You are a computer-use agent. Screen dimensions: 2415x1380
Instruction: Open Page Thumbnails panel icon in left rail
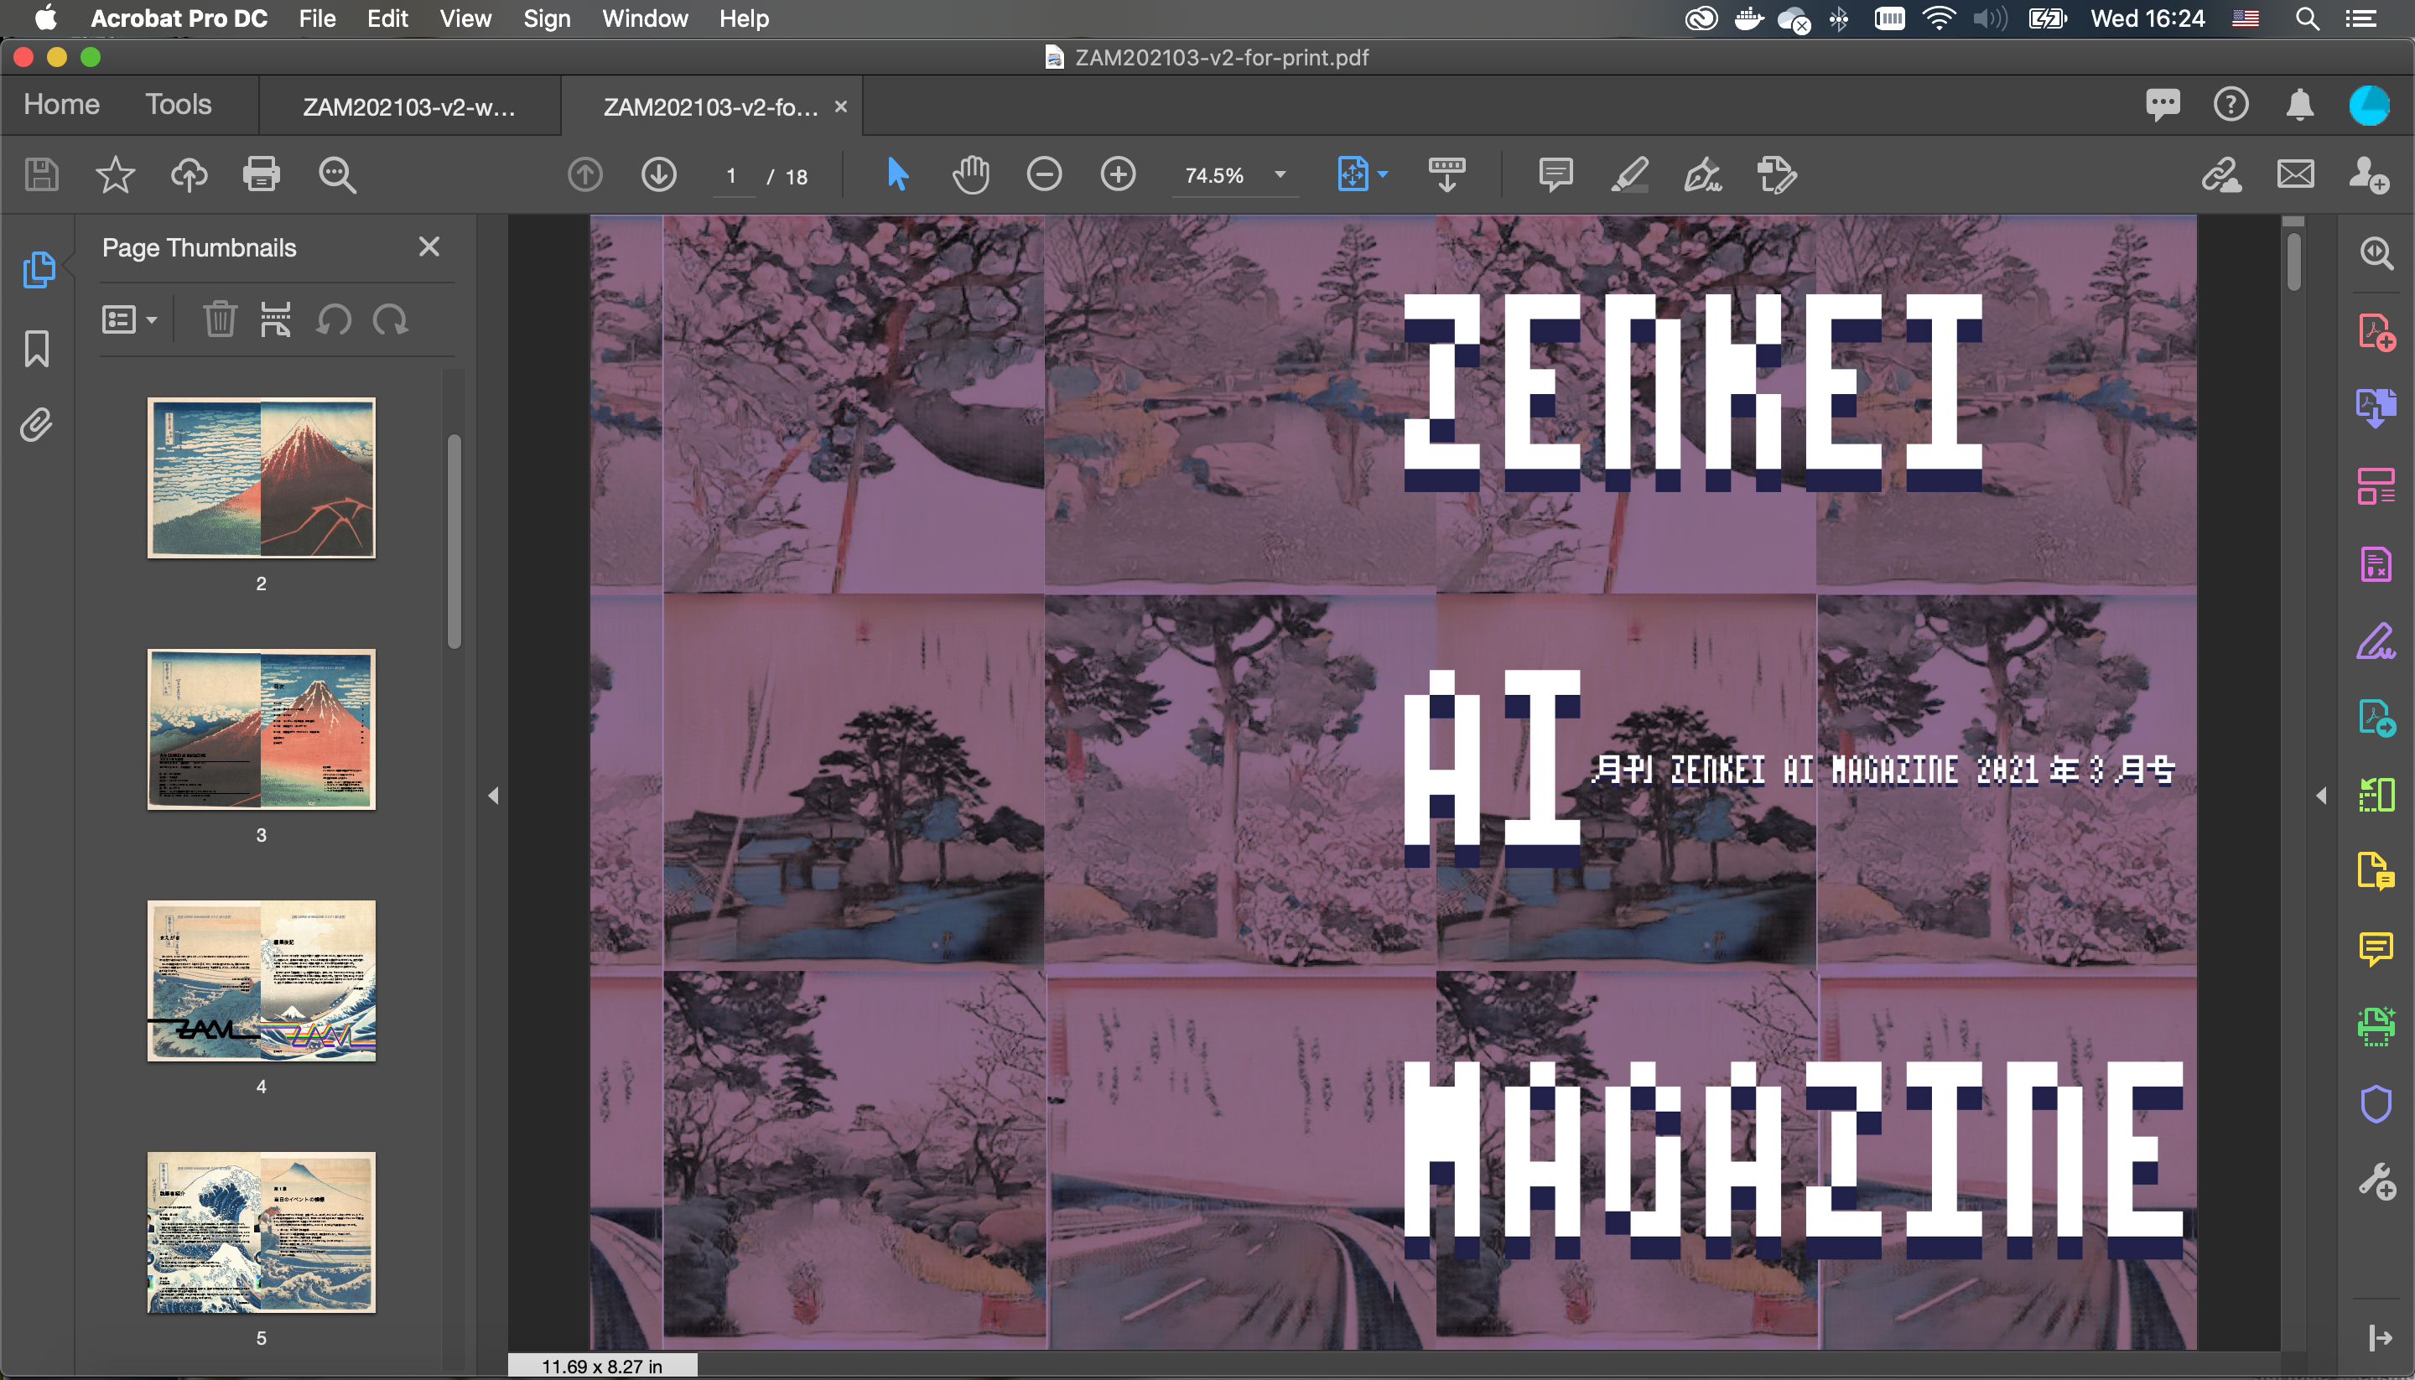(38, 269)
